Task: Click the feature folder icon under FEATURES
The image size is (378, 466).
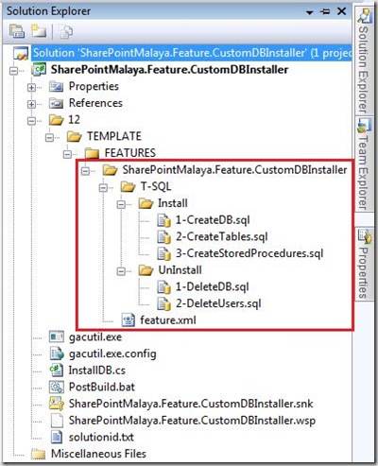Action: point(111,170)
